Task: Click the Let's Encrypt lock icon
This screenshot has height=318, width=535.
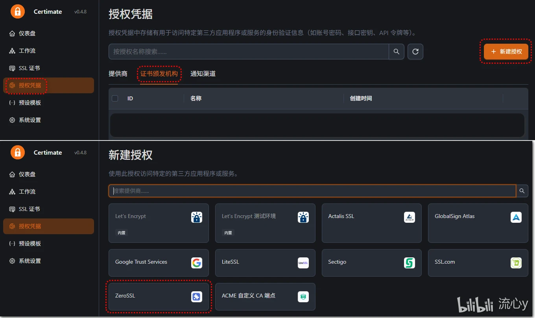Action: [197, 217]
